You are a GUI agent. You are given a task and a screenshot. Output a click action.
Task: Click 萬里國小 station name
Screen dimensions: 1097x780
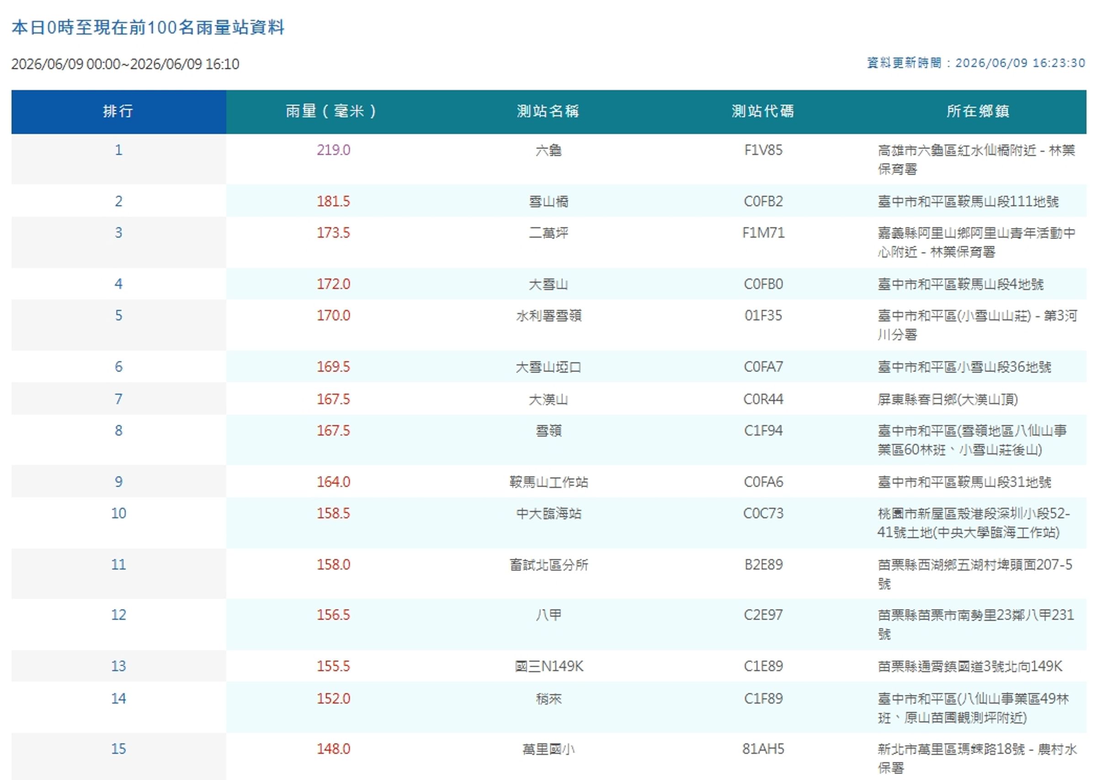coord(548,749)
